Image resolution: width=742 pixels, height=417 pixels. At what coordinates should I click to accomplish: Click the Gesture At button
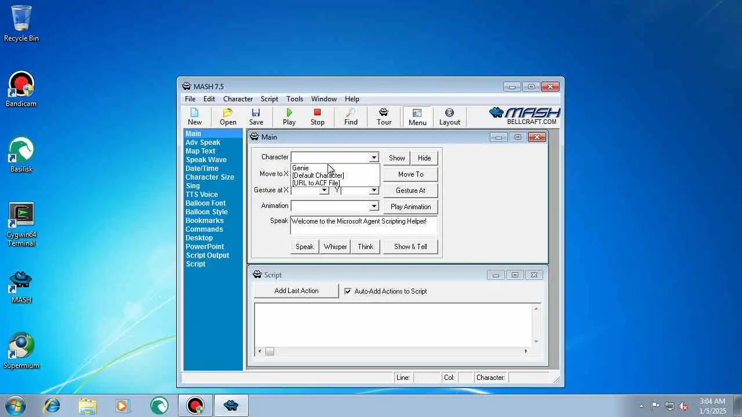pos(410,191)
